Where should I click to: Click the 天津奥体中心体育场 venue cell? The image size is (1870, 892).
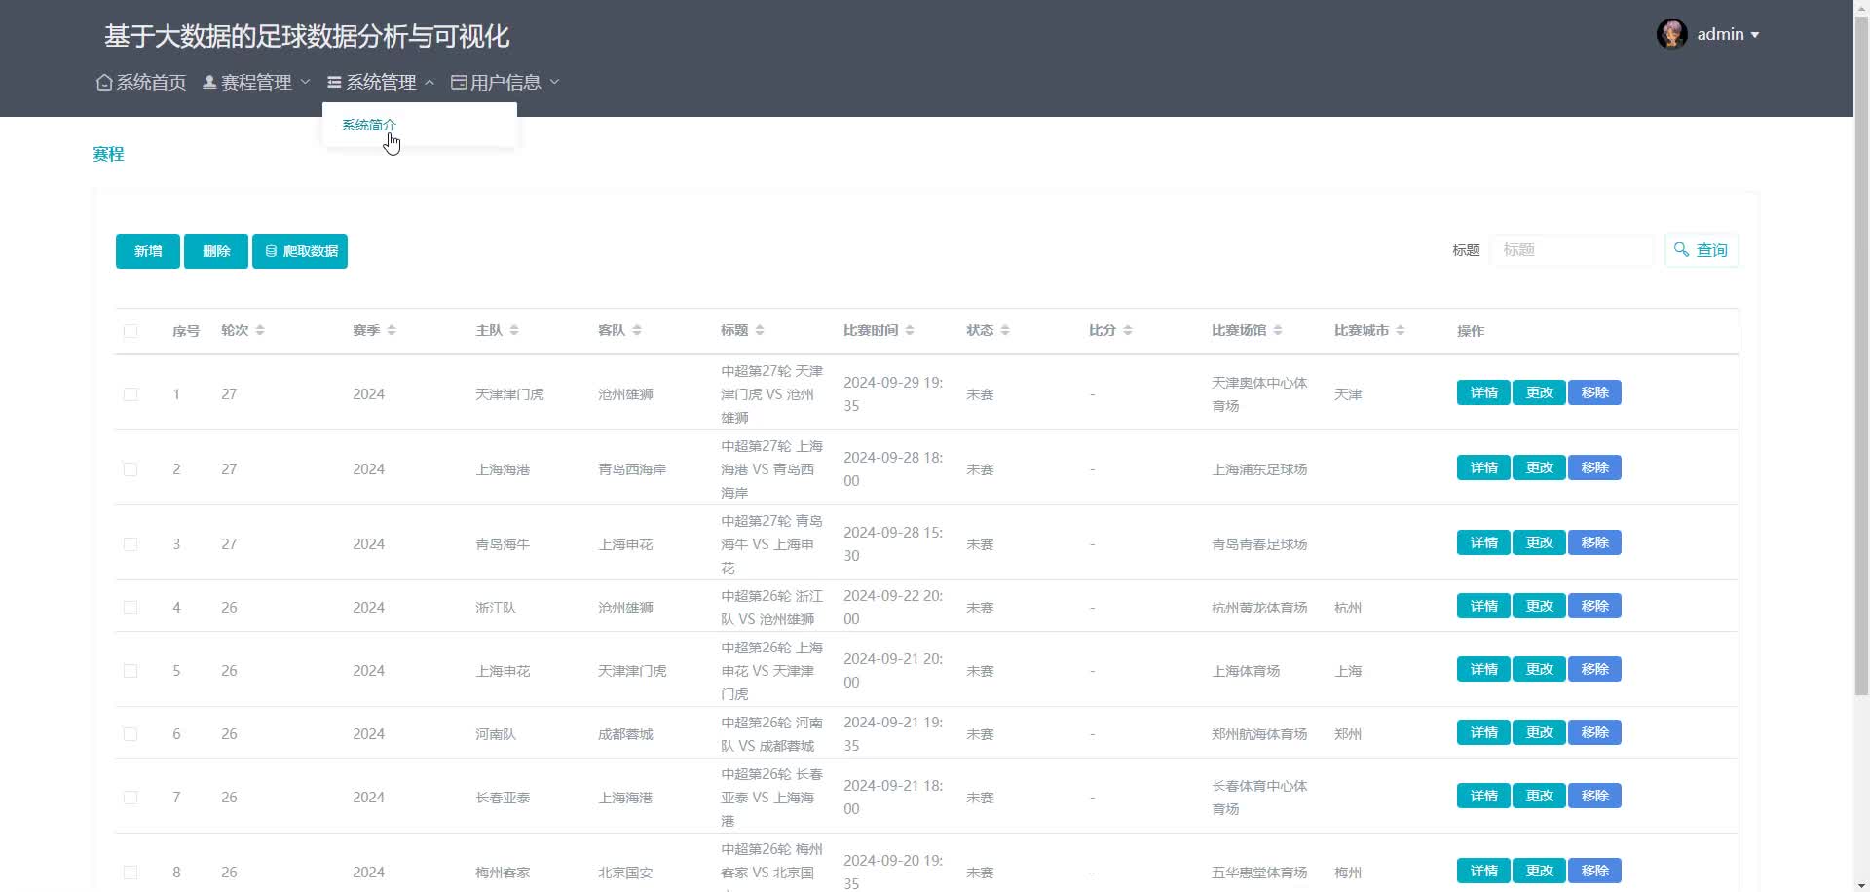tap(1259, 394)
